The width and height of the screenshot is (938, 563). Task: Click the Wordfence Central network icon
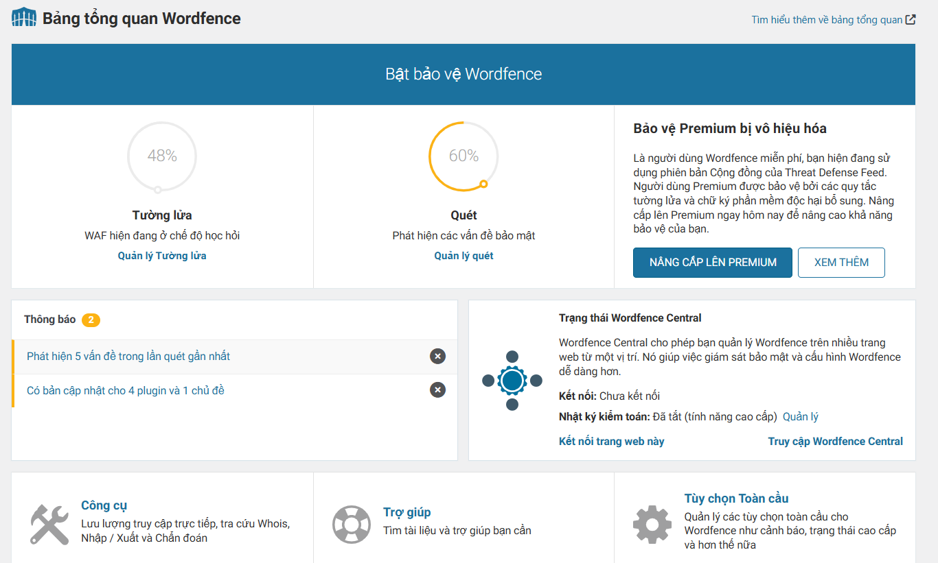512,381
